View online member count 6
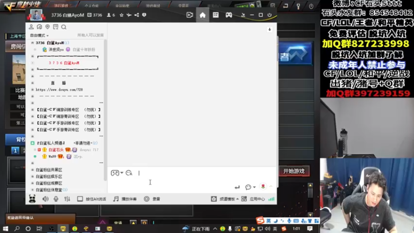This screenshot has width=414, height=233. tap(111, 15)
